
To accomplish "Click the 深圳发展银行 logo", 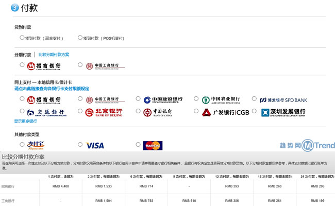I will (x=283, y=112).
